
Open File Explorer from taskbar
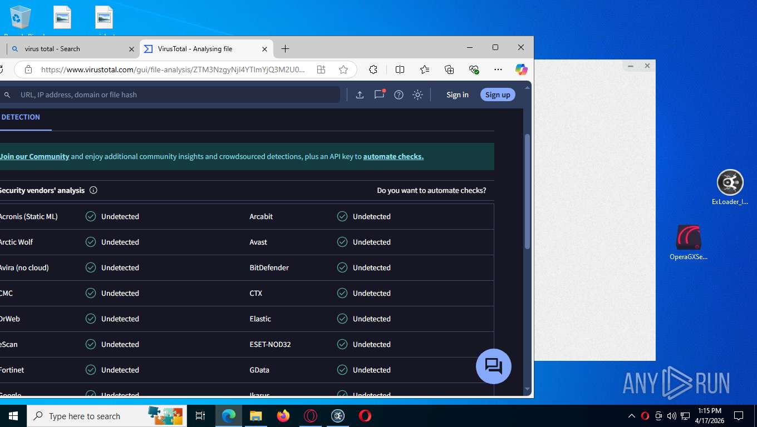(x=255, y=416)
